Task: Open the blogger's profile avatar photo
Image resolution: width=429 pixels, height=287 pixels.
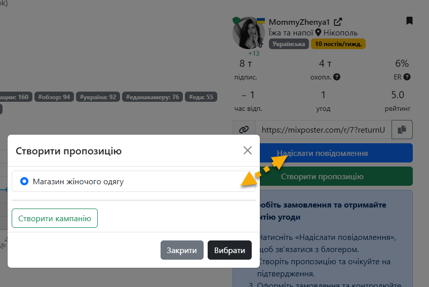Action: point(248,33)
